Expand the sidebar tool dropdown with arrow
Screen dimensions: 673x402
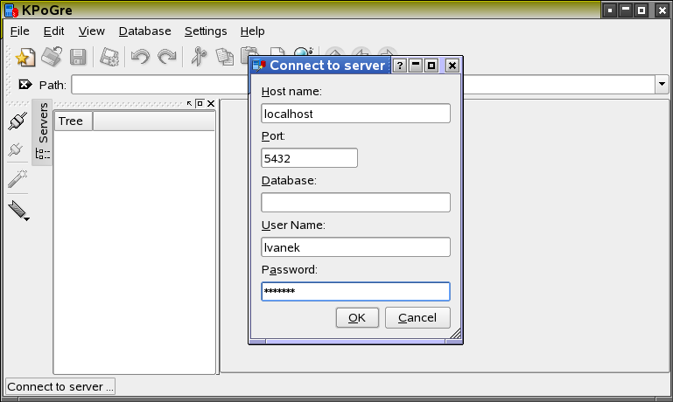[x=18, y=211]
